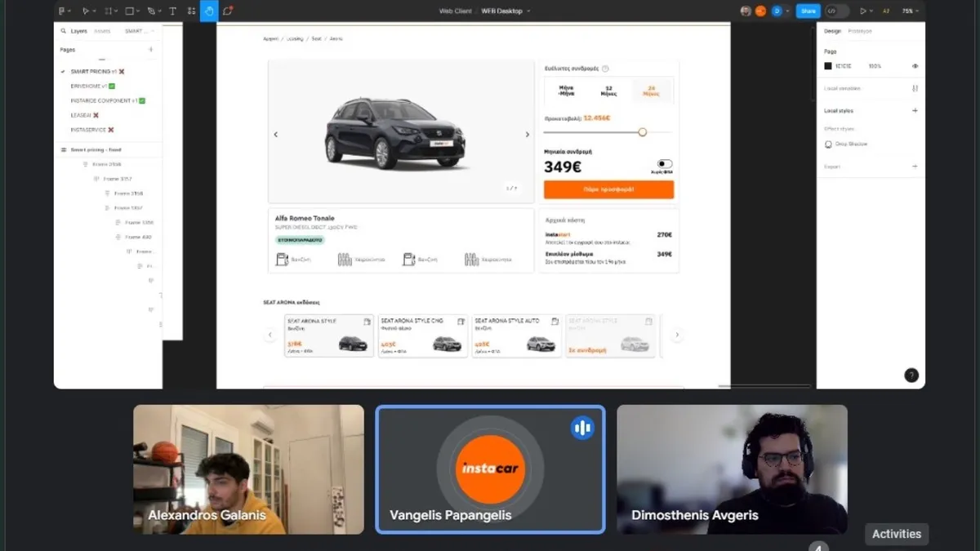Open the DRIVEHOME v1 page
This screenshot has width=980, height=551.
[x=93, y=86]
